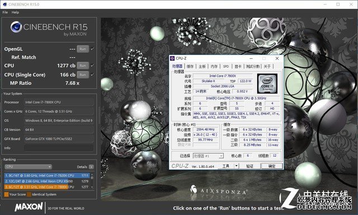This screenshot has height=215, width=358.
Task: Switch to CPU-Z graphics tab 显卡
Action: (238, 67)
